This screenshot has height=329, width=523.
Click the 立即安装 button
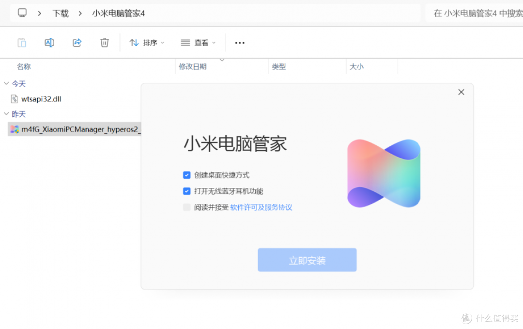tap(307, 260)
